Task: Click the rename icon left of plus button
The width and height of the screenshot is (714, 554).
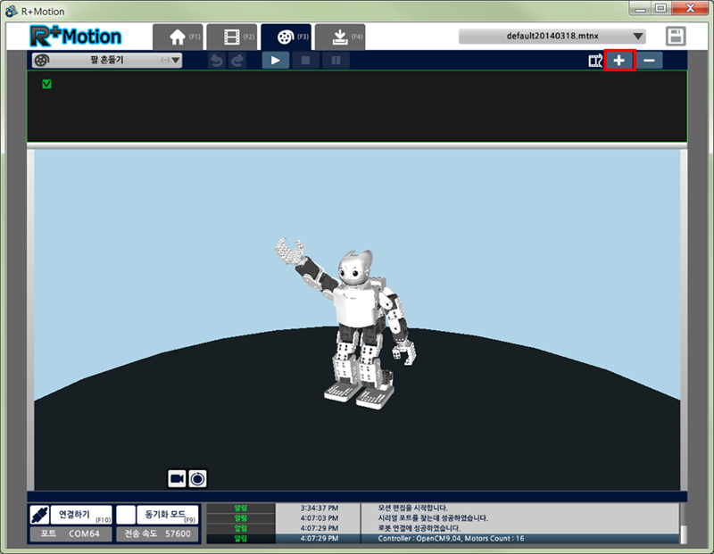Action: pyautogui.click(x=595, y=61)
